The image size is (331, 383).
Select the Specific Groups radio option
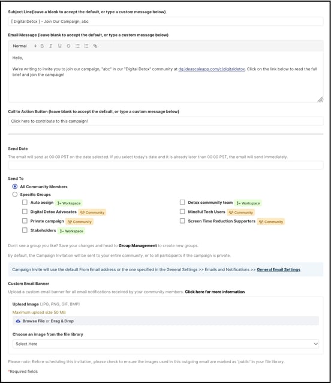click(15, 194)
